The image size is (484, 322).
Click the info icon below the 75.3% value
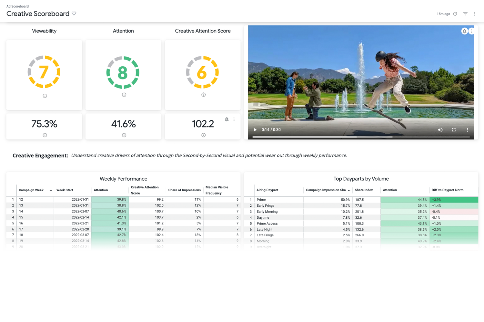(44, 135)
